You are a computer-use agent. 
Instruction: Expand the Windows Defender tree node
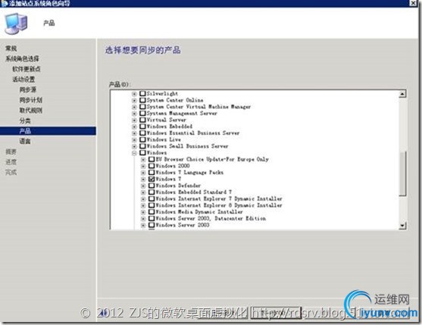tap(143, 186)
